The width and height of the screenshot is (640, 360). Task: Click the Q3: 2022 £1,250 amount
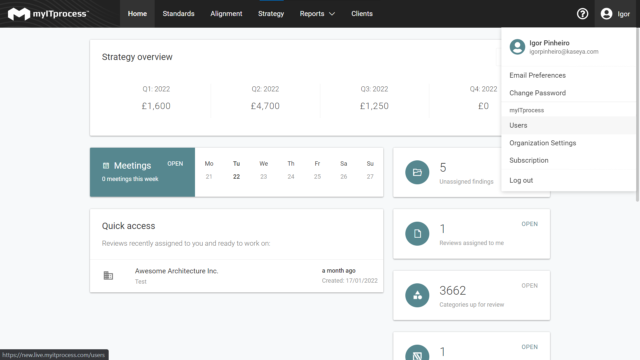coord(374,106)
